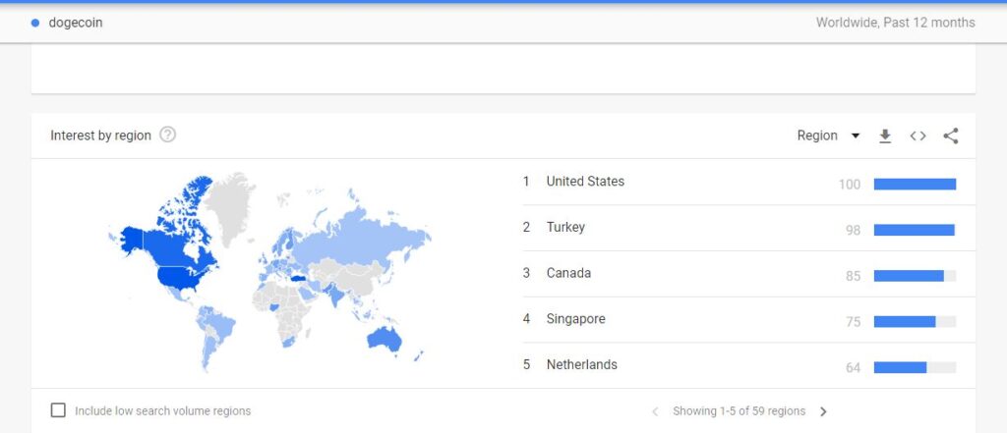Enable Include low search volume regions
The width and height of the screenshot is (1007, 433).
(58, 410)
